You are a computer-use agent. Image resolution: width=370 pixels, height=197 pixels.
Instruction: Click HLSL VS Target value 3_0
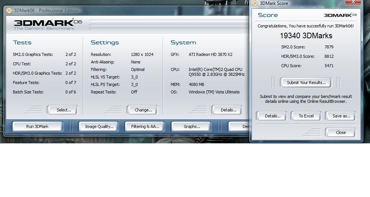coord(135,77)
